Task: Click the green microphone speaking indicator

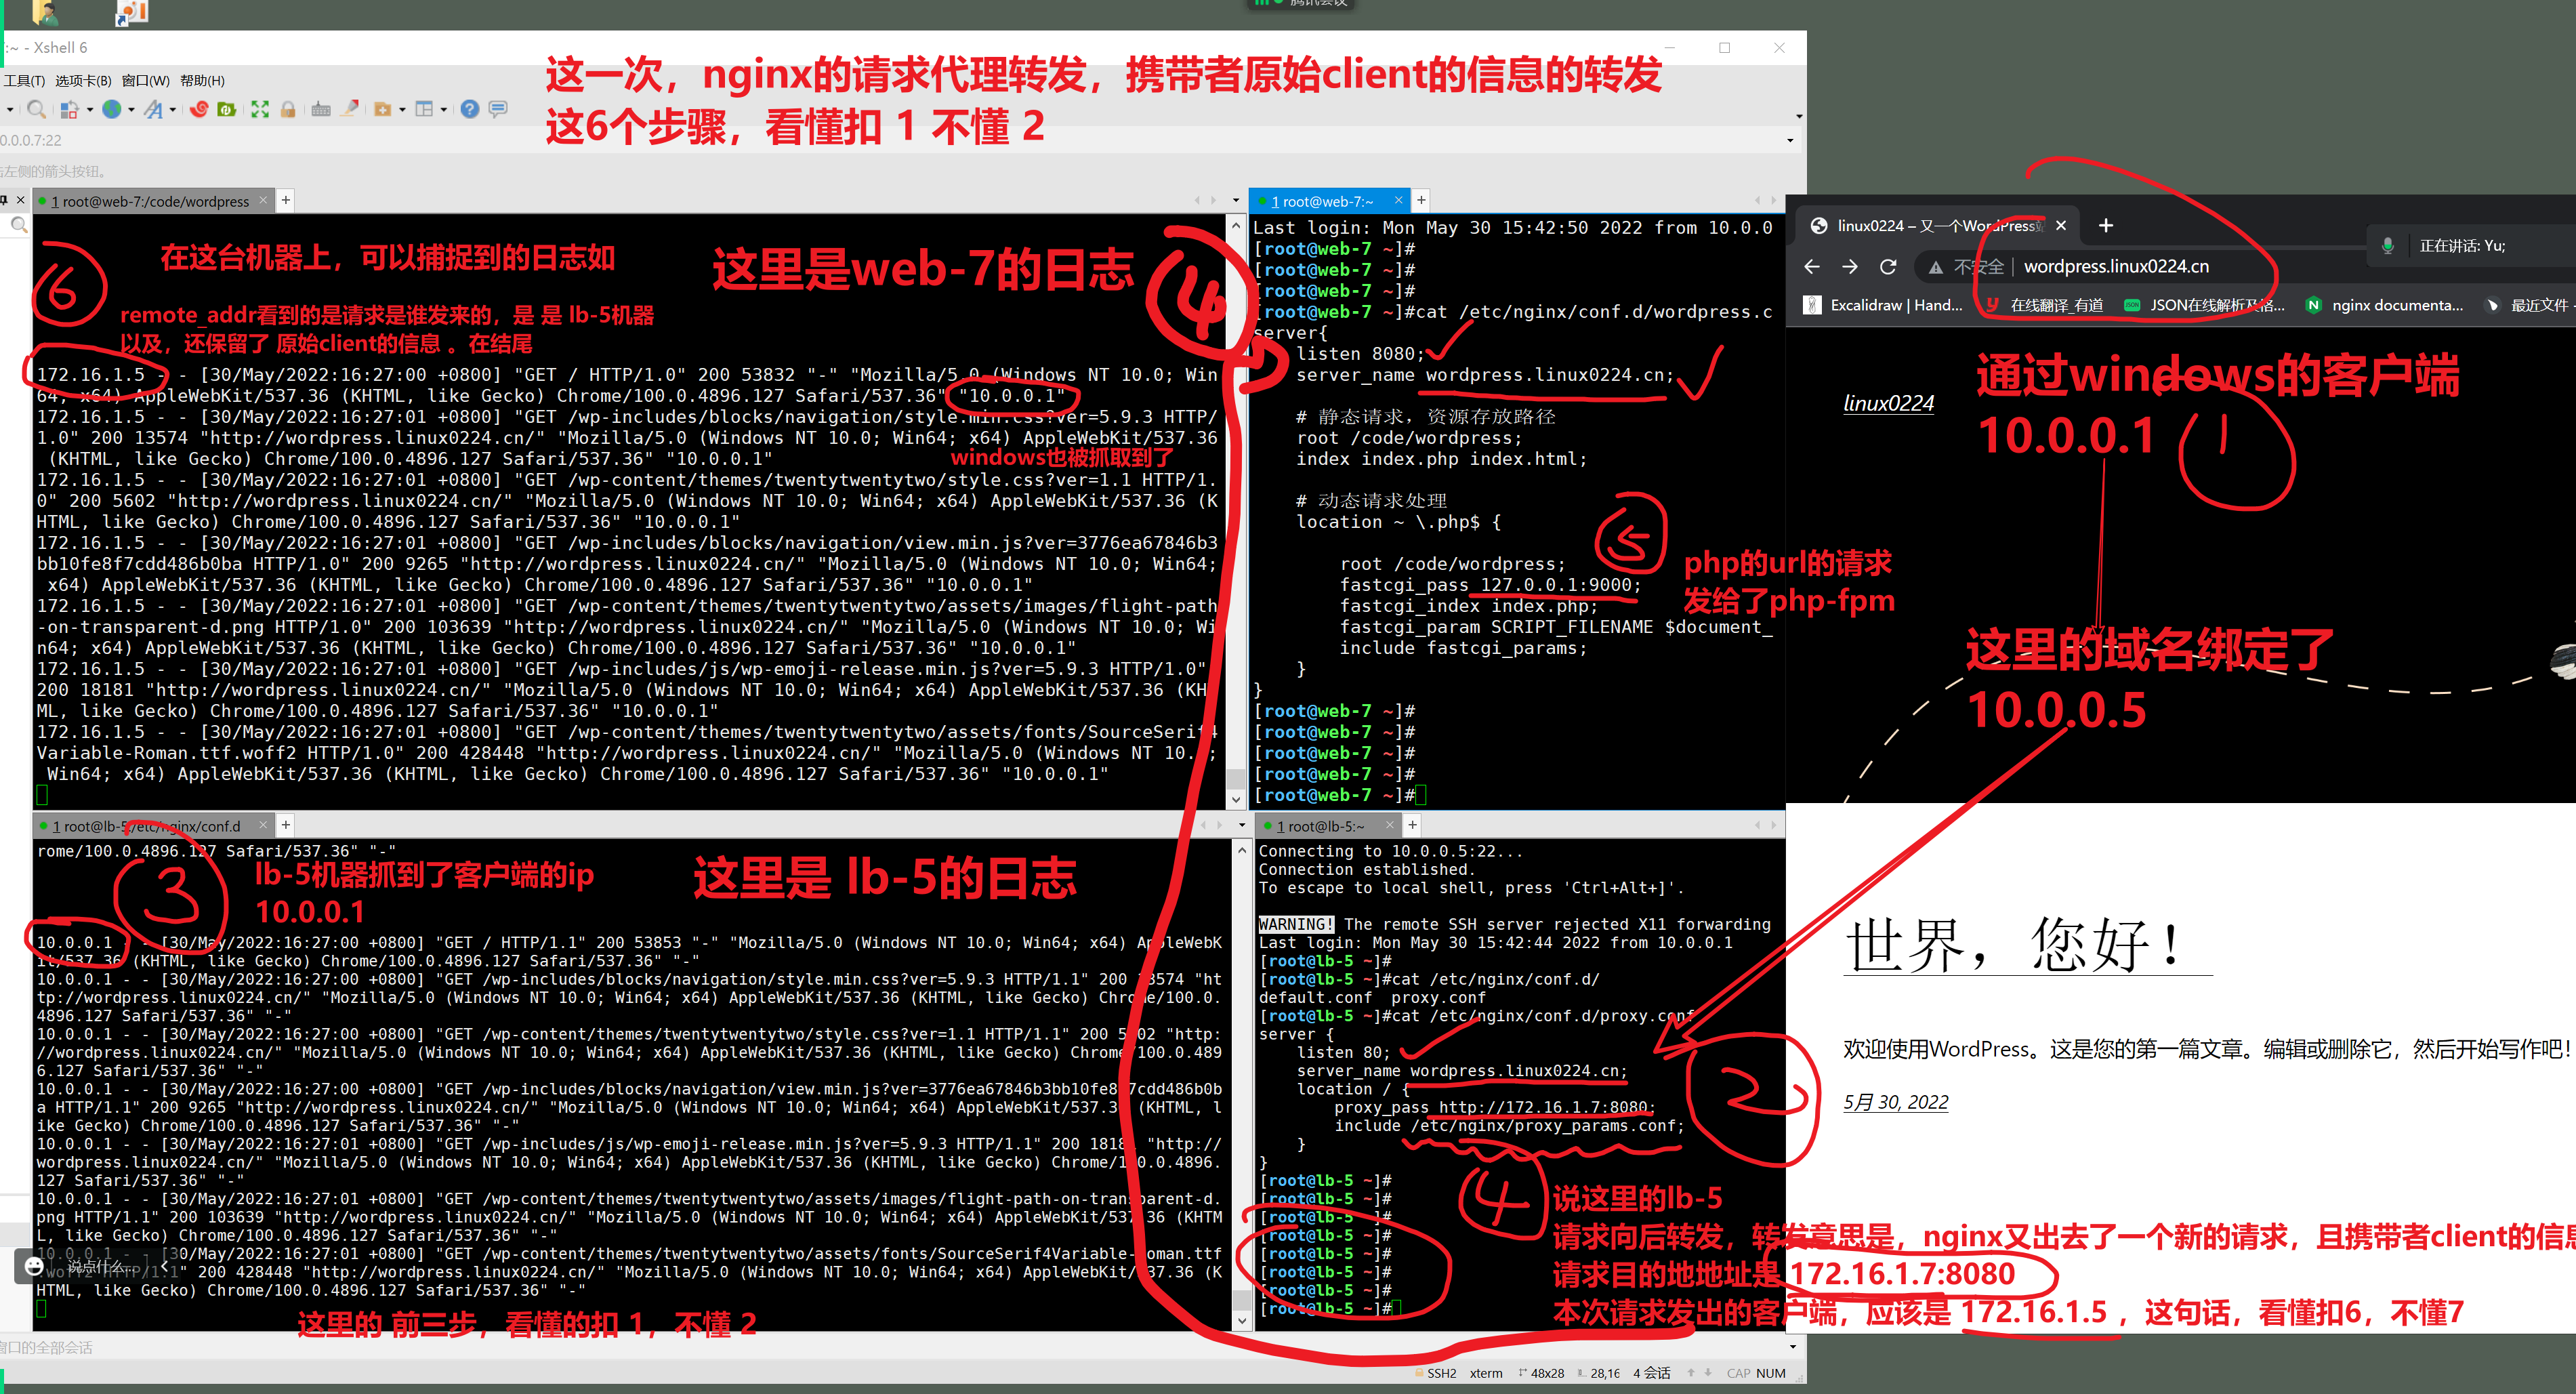Action: pos(2388,246)
